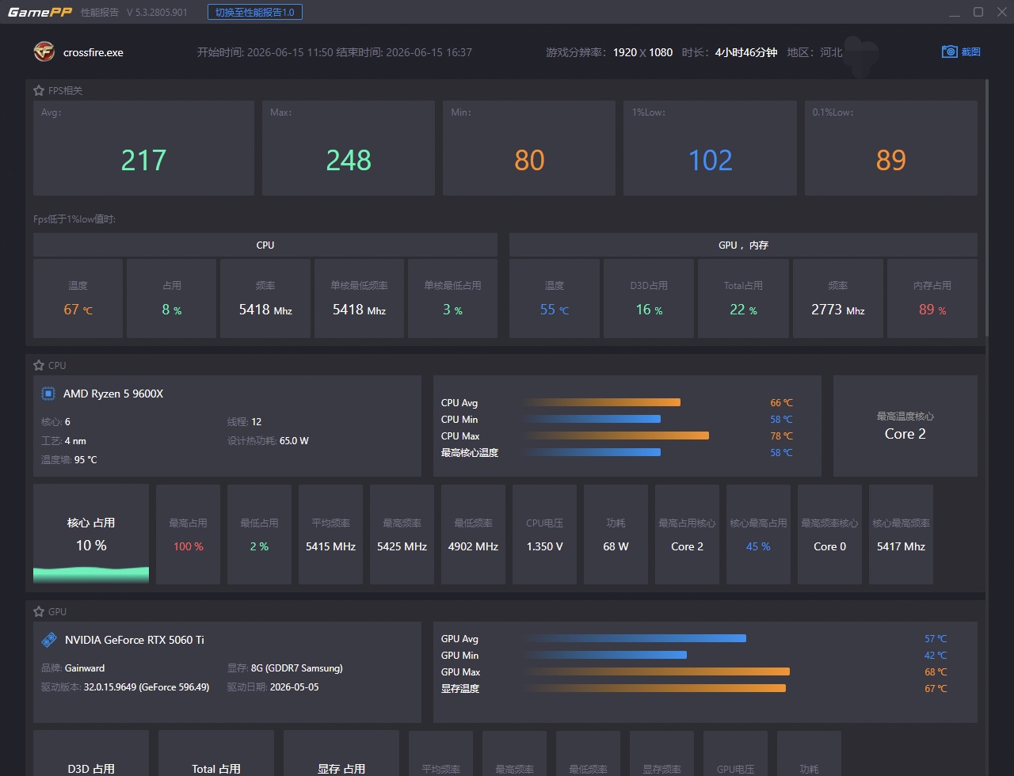The width and height of the screenshot is (1014, 776).
Task: Click the 最高温度核心 Core 2 tile
Action: [905, 426]
